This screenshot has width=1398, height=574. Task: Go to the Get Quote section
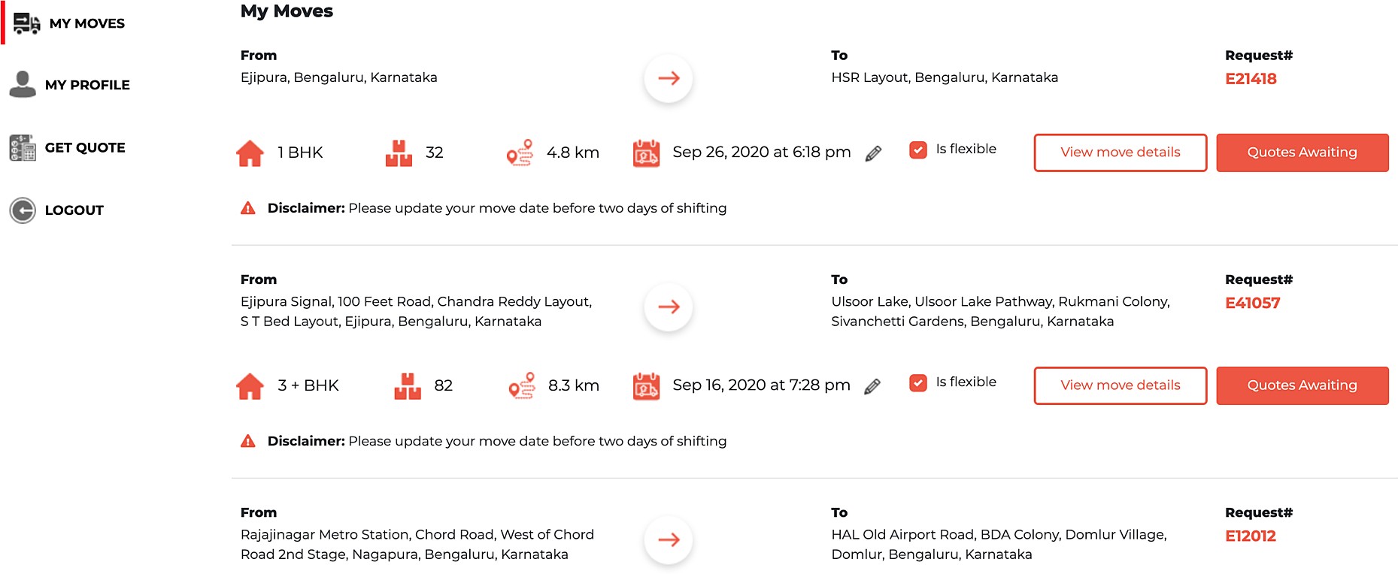tap(85, 147)
